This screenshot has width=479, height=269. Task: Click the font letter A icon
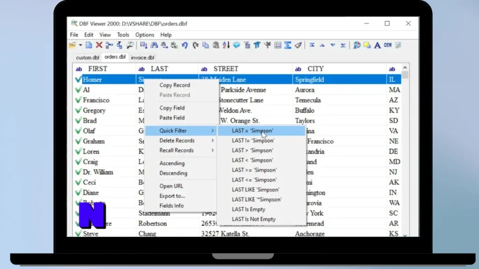[377, 45]
